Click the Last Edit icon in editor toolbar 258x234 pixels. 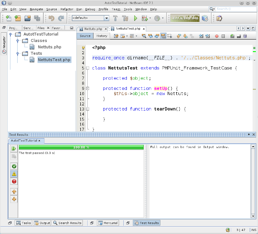tap(116, 36)
